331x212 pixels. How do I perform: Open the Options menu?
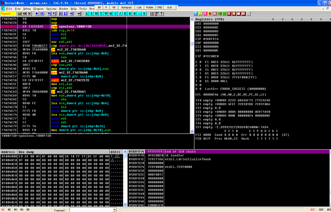(x=51, y=9)
